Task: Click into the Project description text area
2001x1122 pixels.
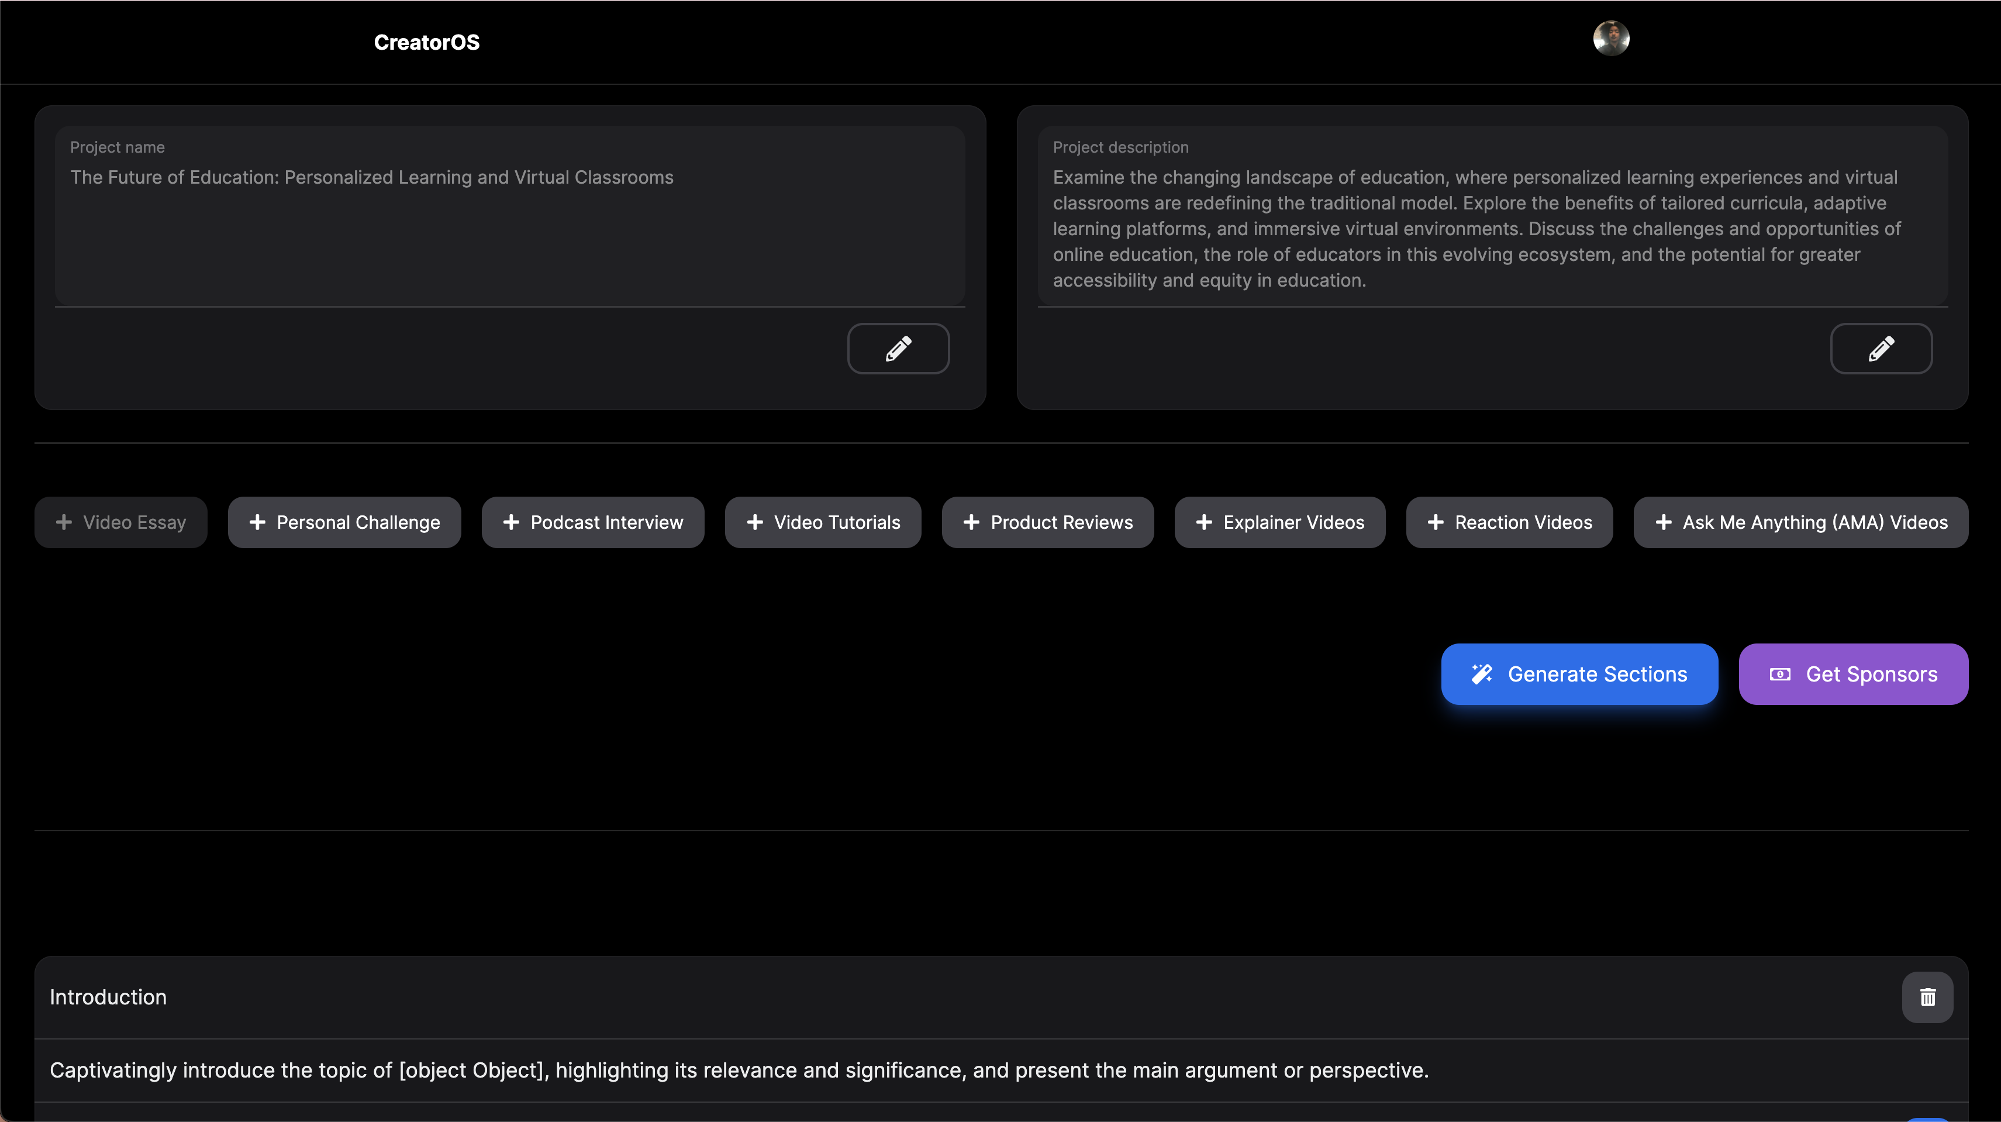Action: [x=1492, y=229]
